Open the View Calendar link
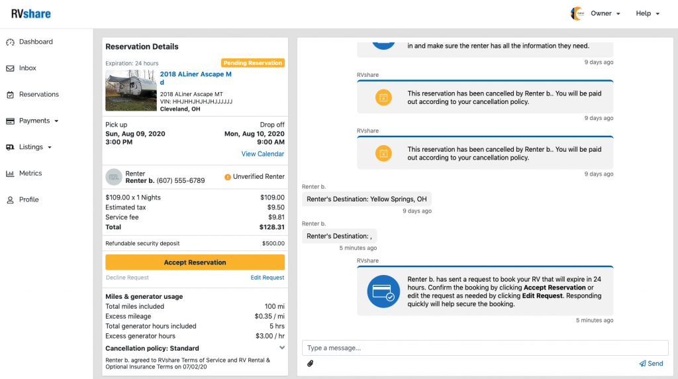The image size is (678, 379). [x=263, y=154]
